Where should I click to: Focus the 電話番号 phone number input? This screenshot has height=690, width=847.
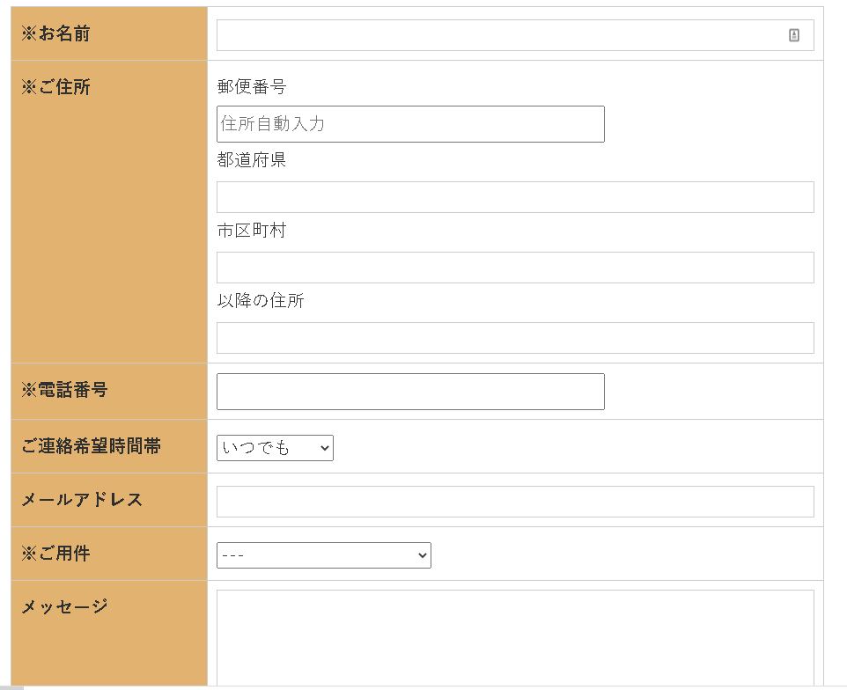410,392
